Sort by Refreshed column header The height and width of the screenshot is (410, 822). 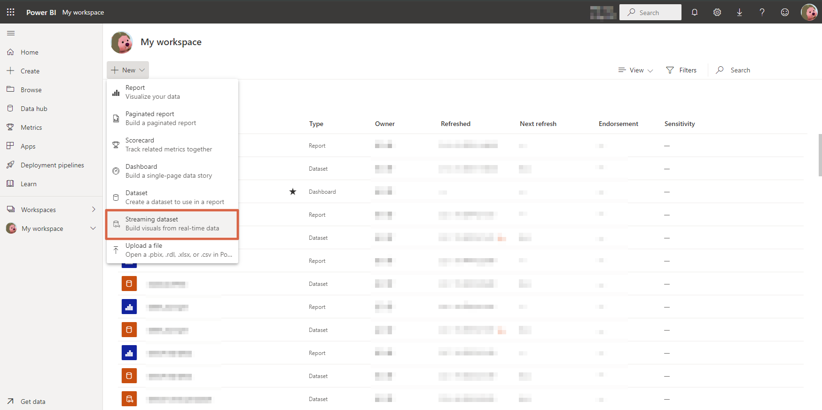pyautogui.click(x=455, y=124)
